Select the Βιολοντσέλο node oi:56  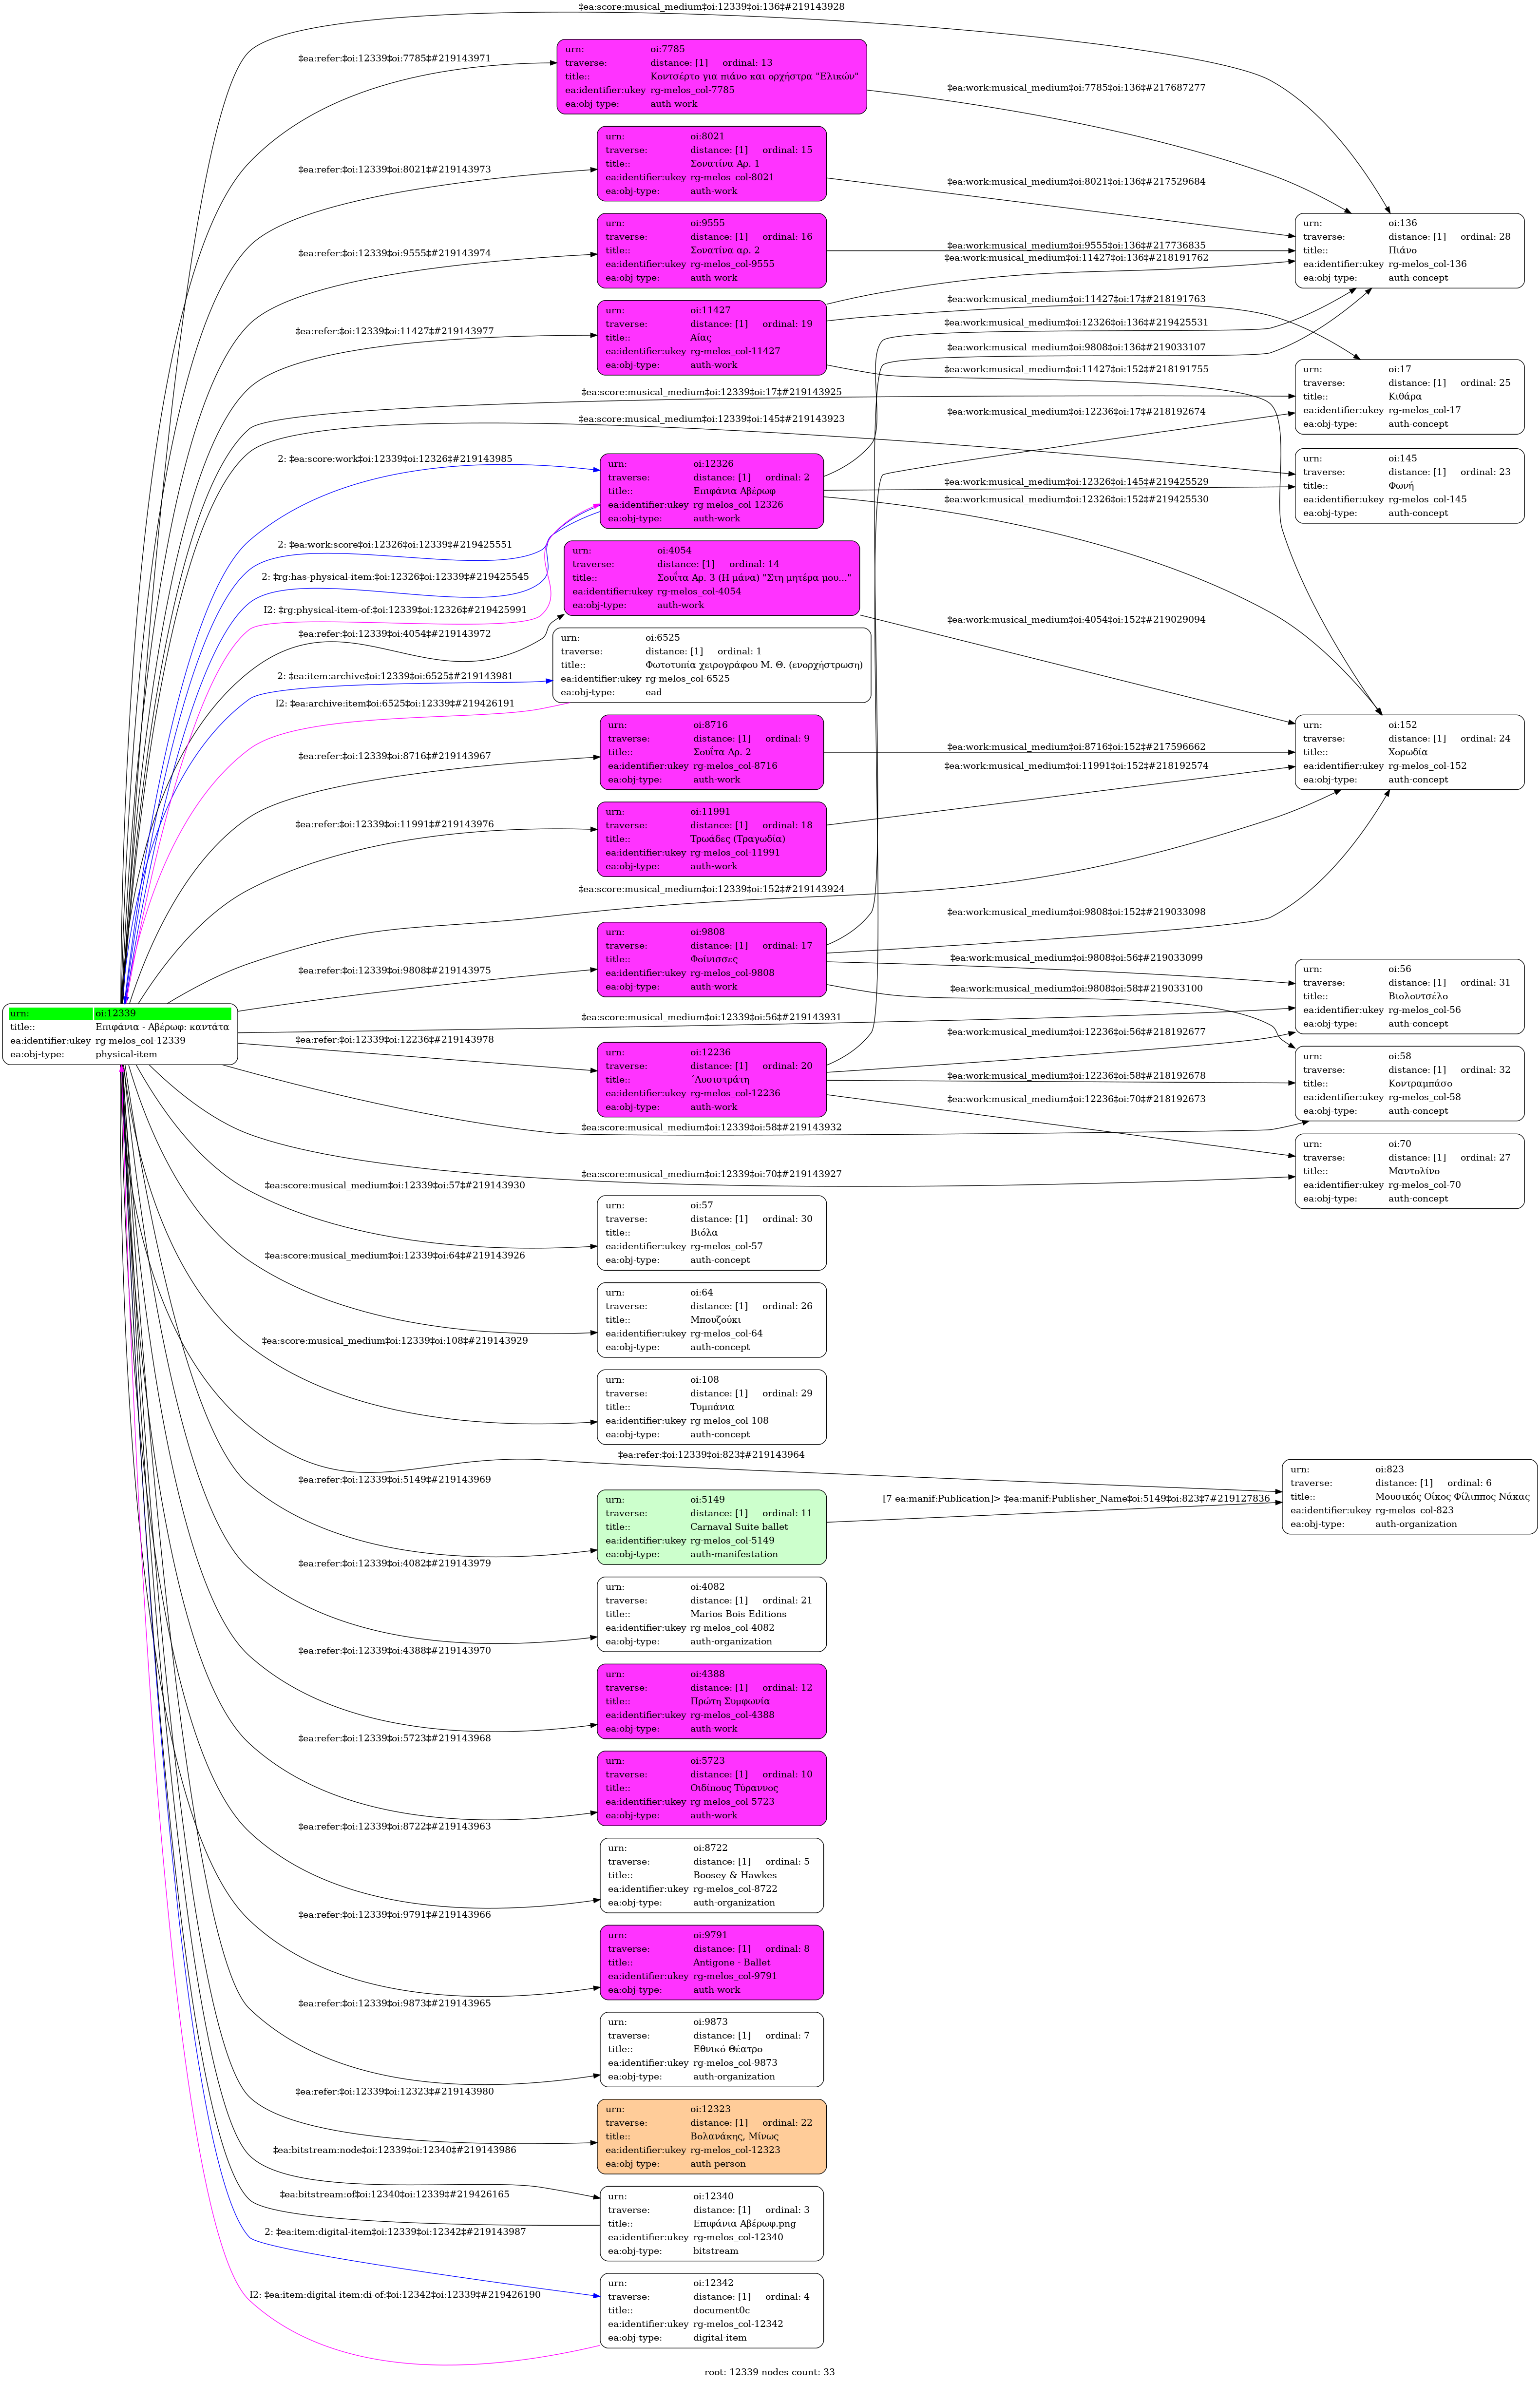coord(1409,996)
